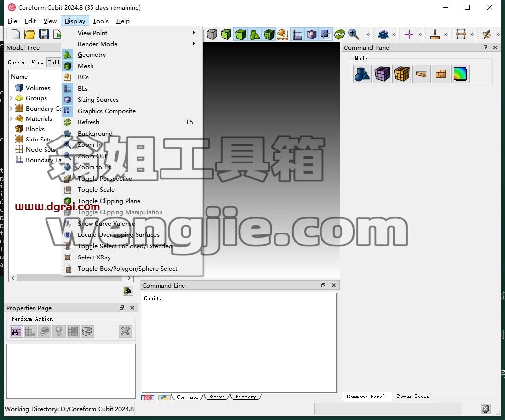
Task: Expand the Boundary Conditions tree node
Action: tap(11, 108)
